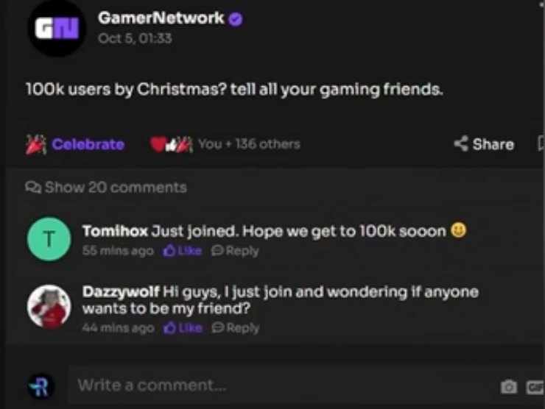Click the party popper icon beside Celebrate
Screen dimensions: 545x409
click(36, 144)
